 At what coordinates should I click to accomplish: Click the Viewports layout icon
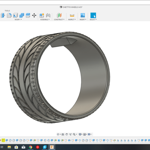click(x=89, y=134)
